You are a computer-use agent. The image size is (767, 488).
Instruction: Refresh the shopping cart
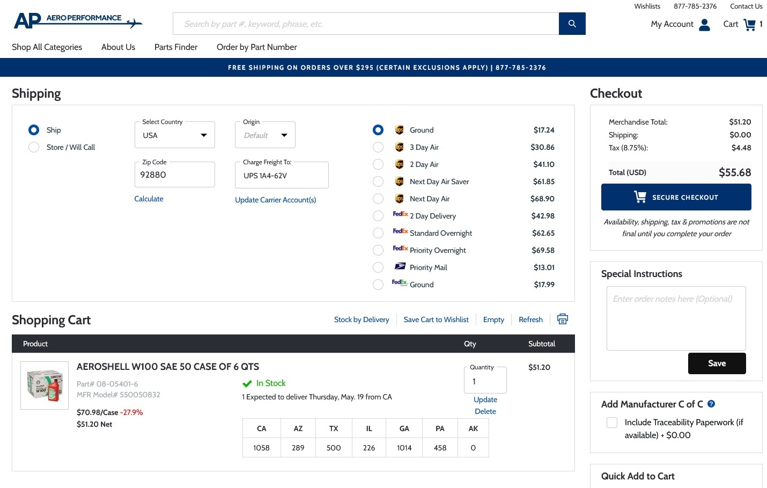(x=530, y=319)
